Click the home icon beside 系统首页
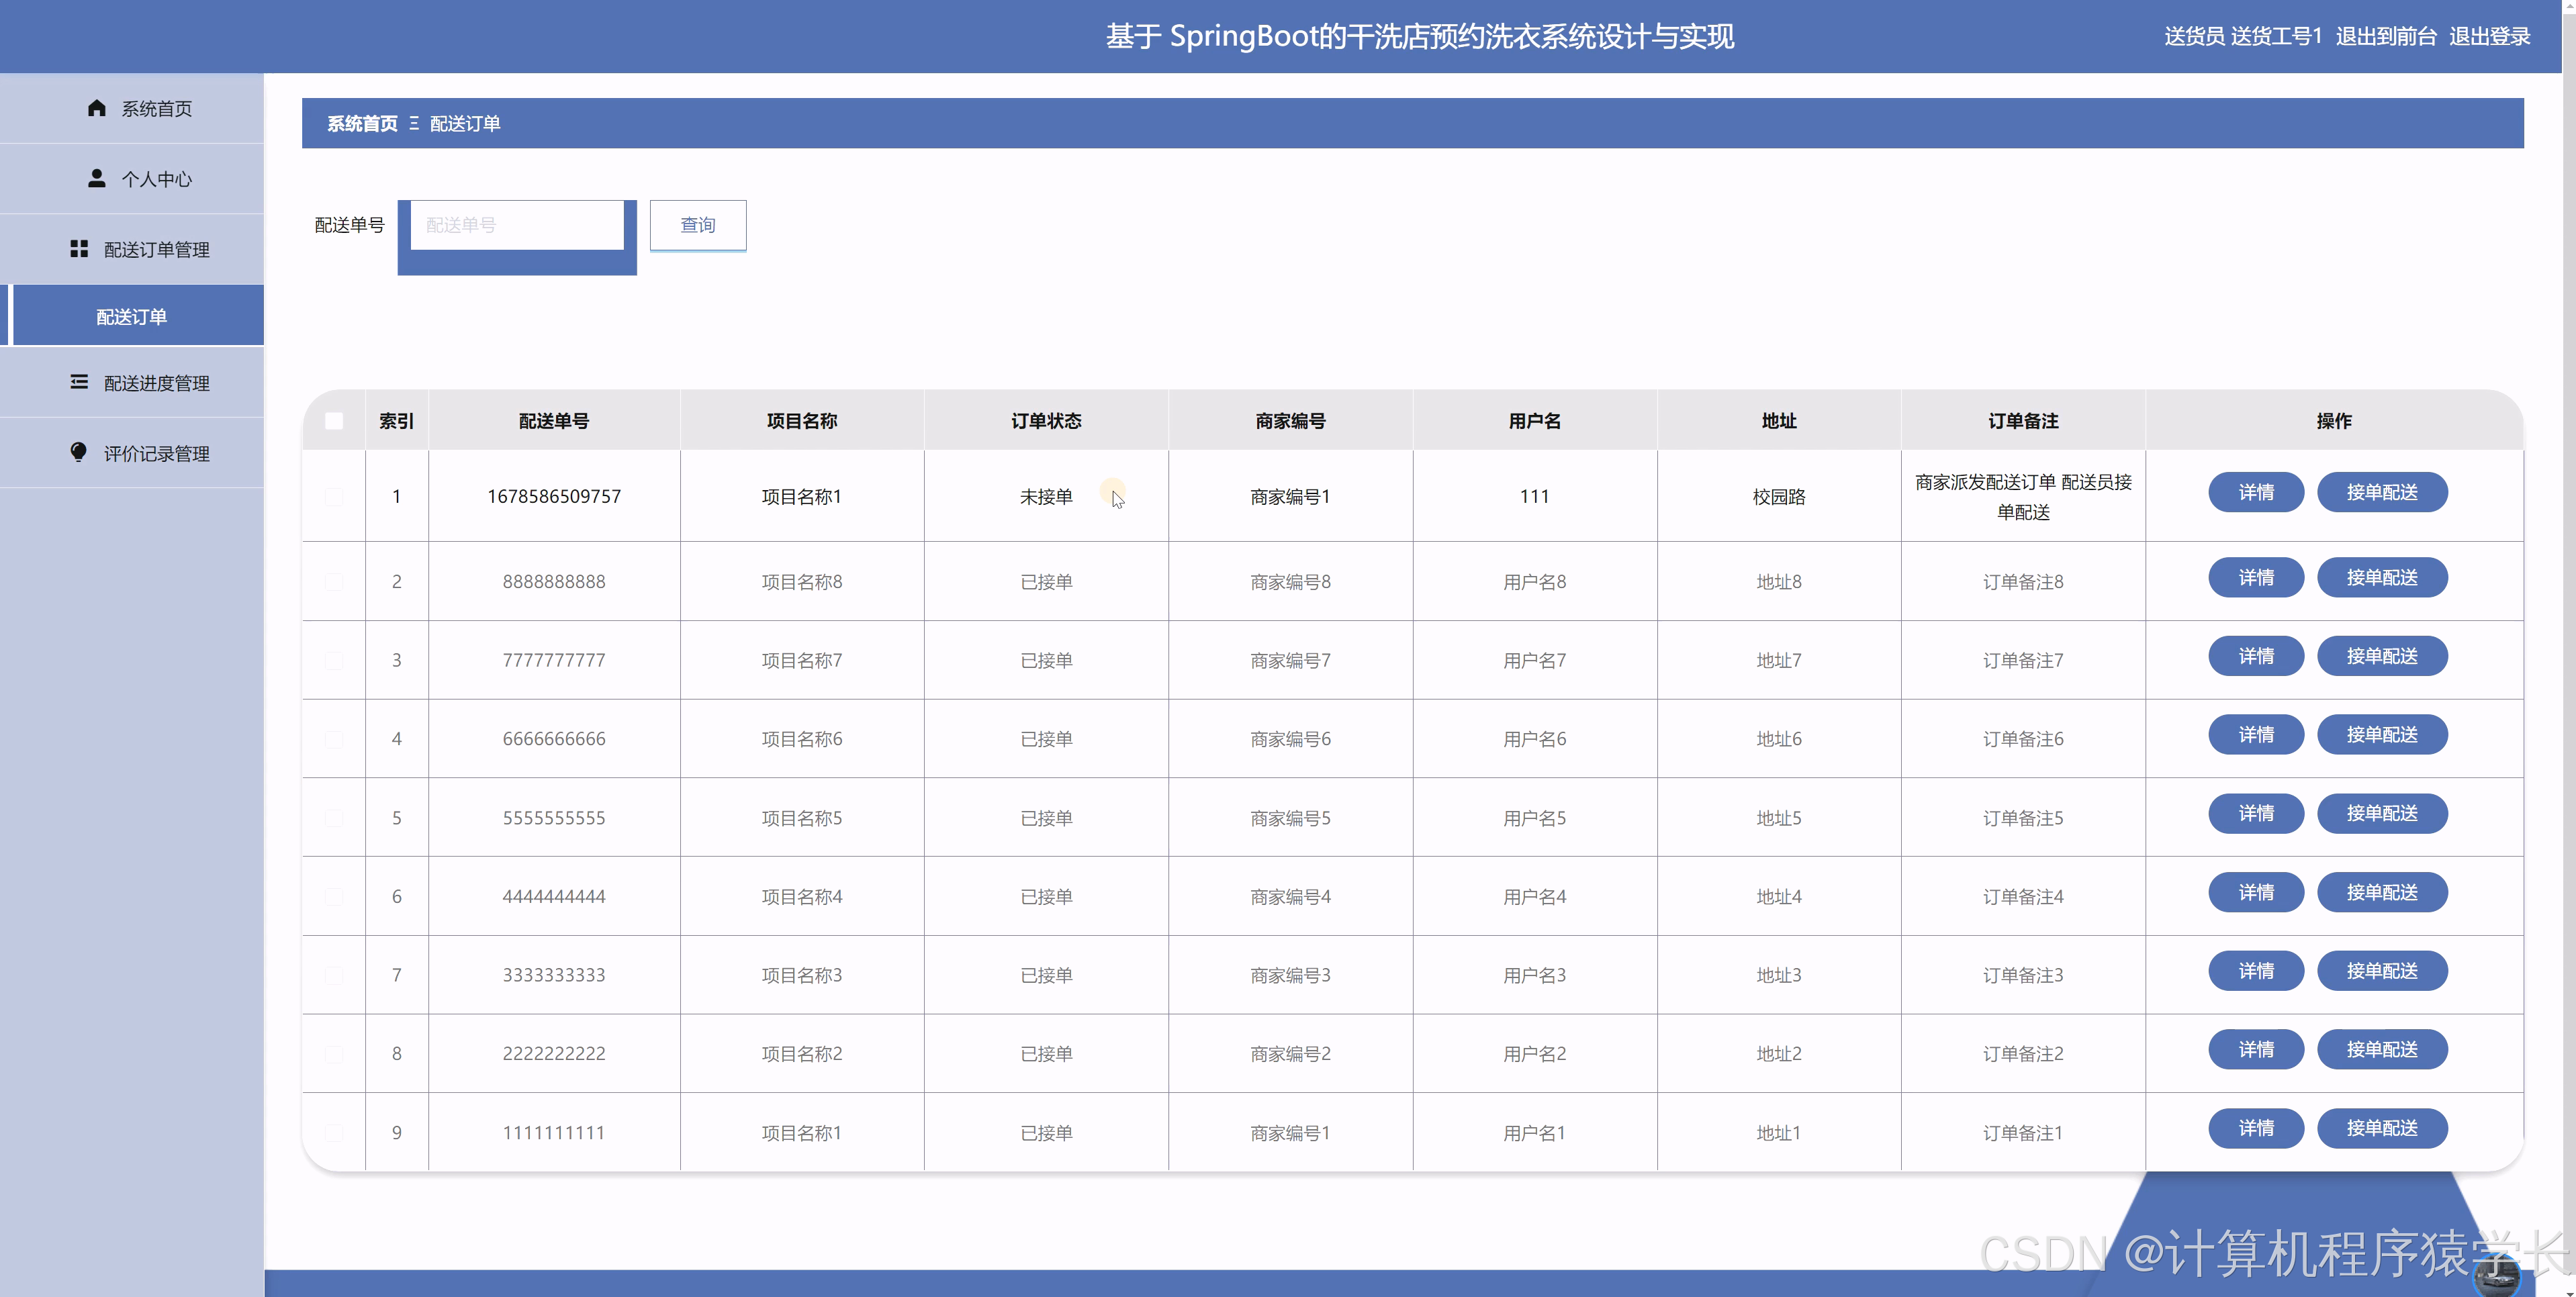 coord(97,108)
